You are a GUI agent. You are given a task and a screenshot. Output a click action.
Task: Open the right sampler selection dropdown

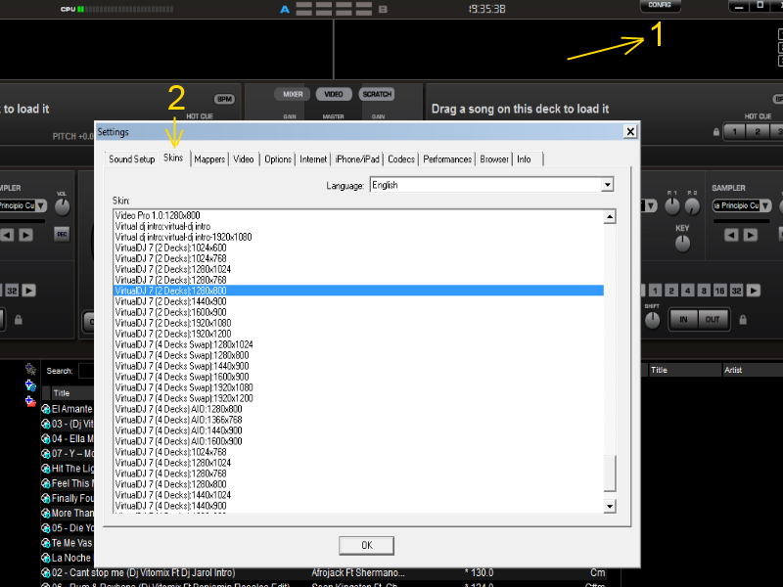pyautogui.click(x=765, y=205)
